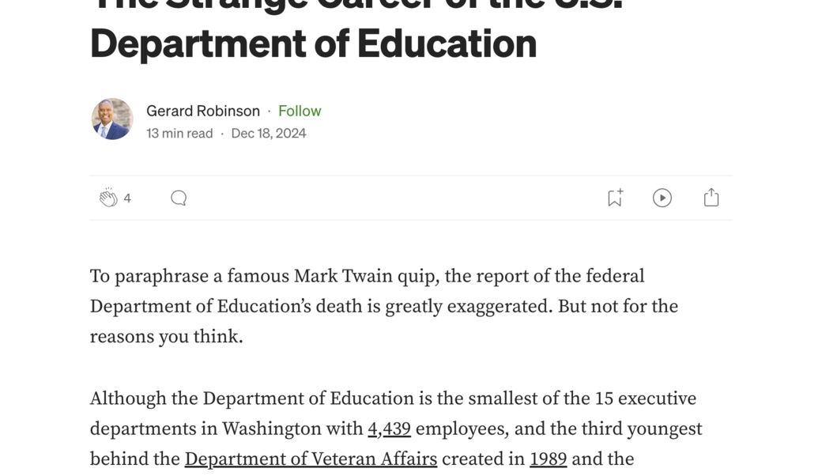Viewport: 822px width, 476px height.
Task: Click the publish date Dec 18, 2024
Action: pyautogui.click(x=269, y=133)
